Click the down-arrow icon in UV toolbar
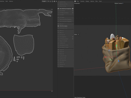 coord(56,1)
